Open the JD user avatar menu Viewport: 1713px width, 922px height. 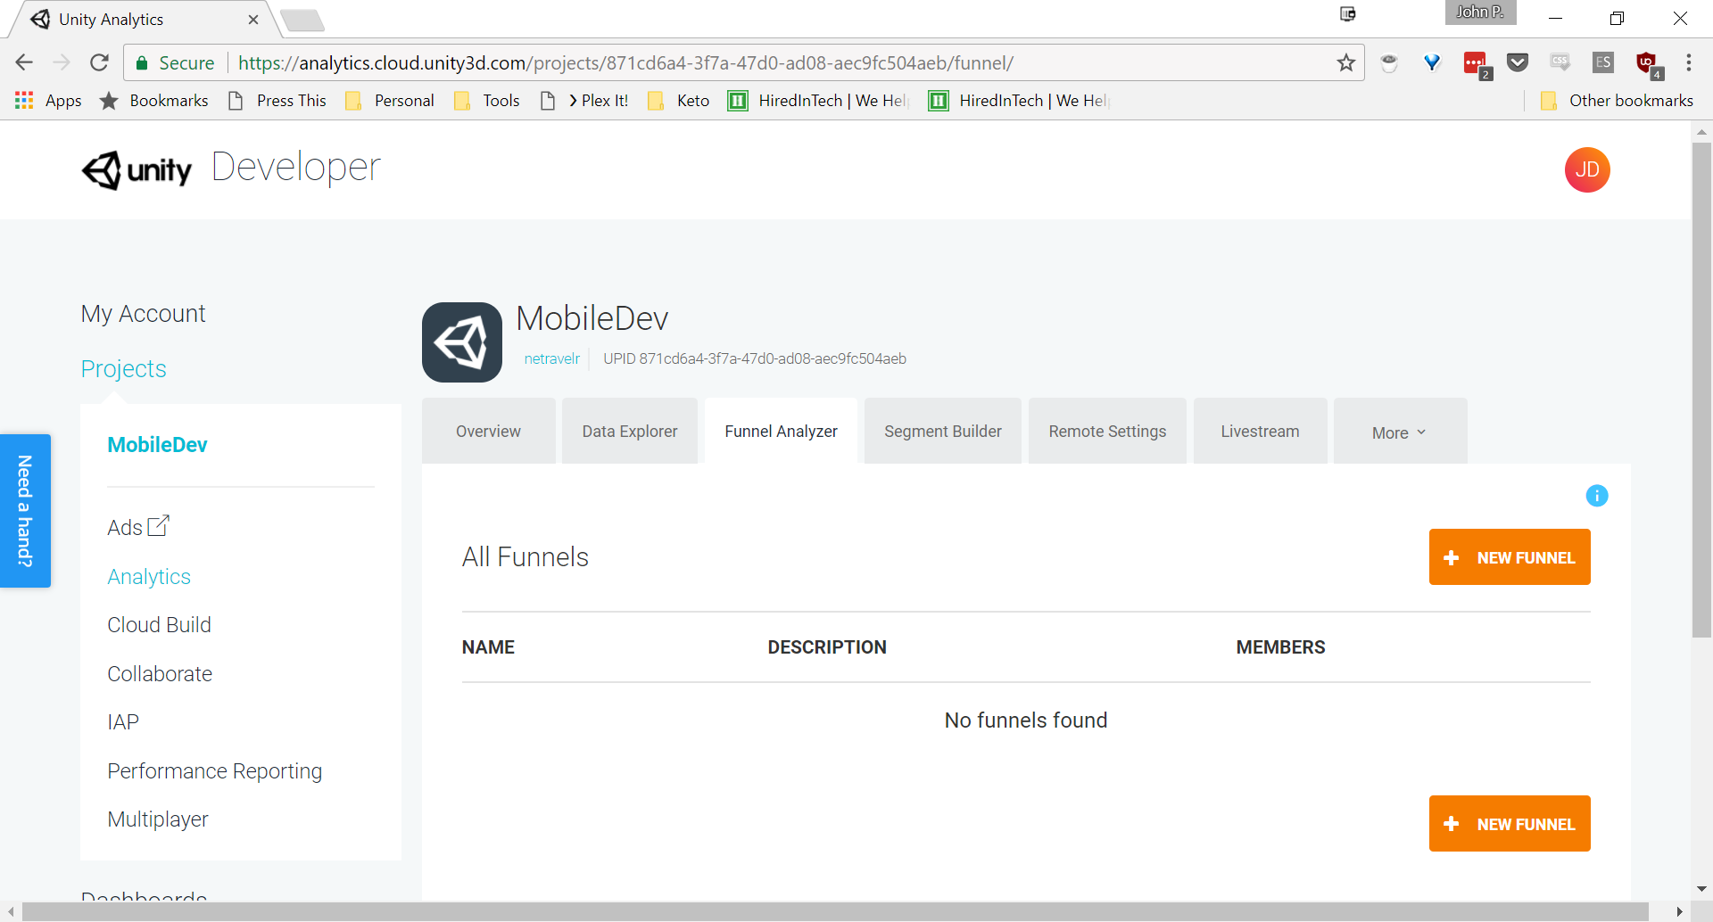pos(1587,169)
